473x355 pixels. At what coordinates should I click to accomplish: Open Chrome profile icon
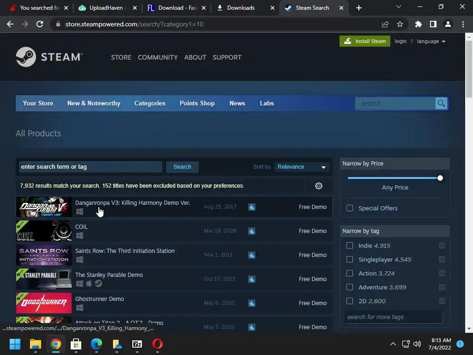pos(448,24)
